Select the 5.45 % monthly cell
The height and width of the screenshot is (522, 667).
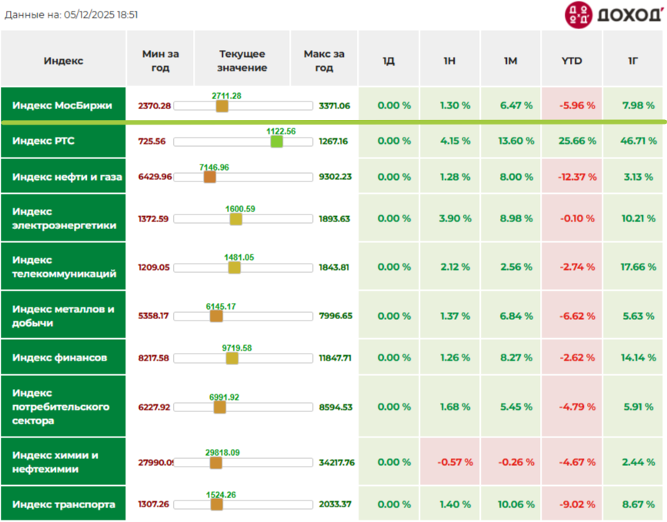pos(511,407)
